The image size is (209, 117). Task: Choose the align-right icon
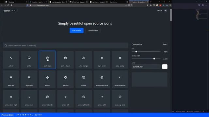coord(29,79)
